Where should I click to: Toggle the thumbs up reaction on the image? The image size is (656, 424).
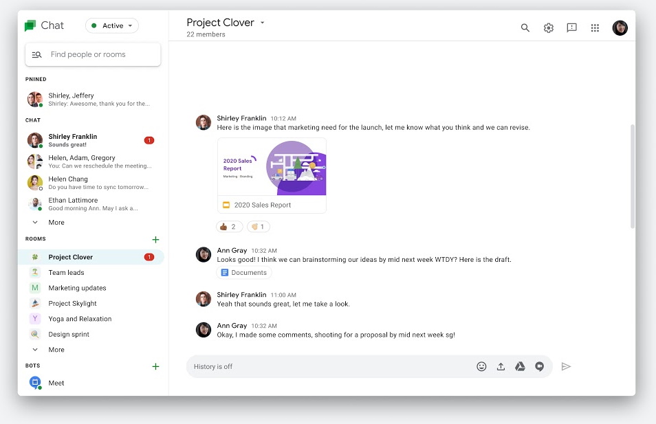(229, 226)
